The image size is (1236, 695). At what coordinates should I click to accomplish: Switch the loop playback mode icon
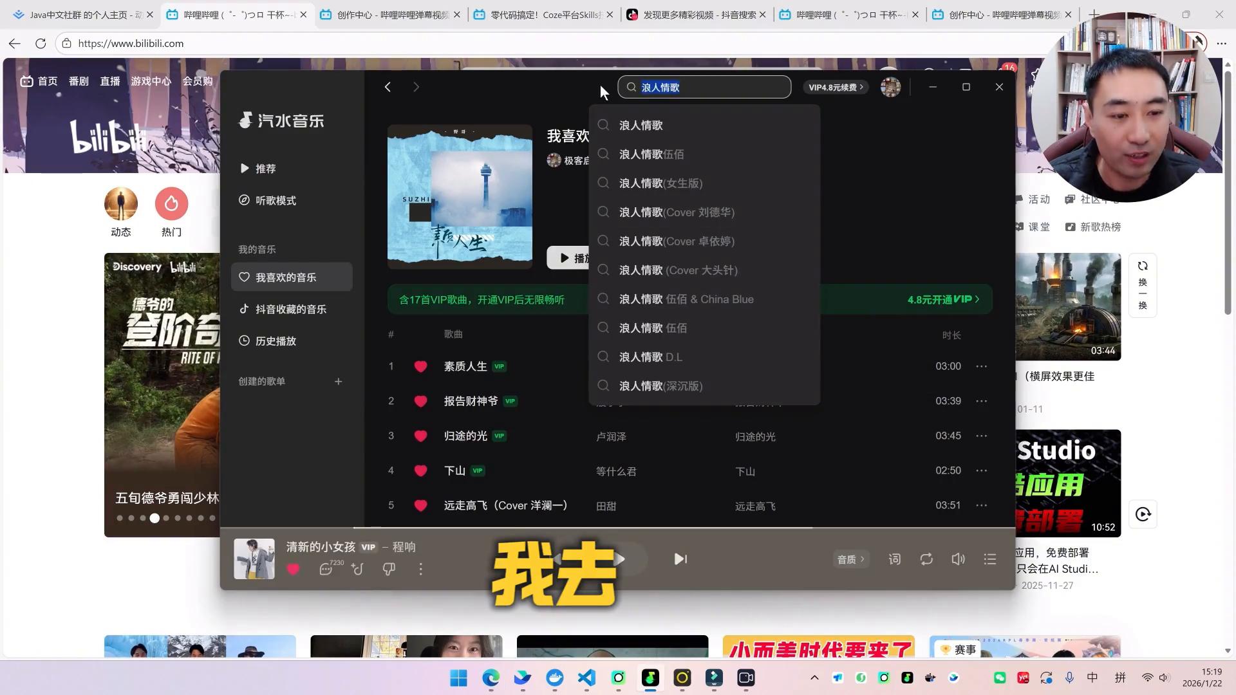pyautogui.click(x=926, y=559)
